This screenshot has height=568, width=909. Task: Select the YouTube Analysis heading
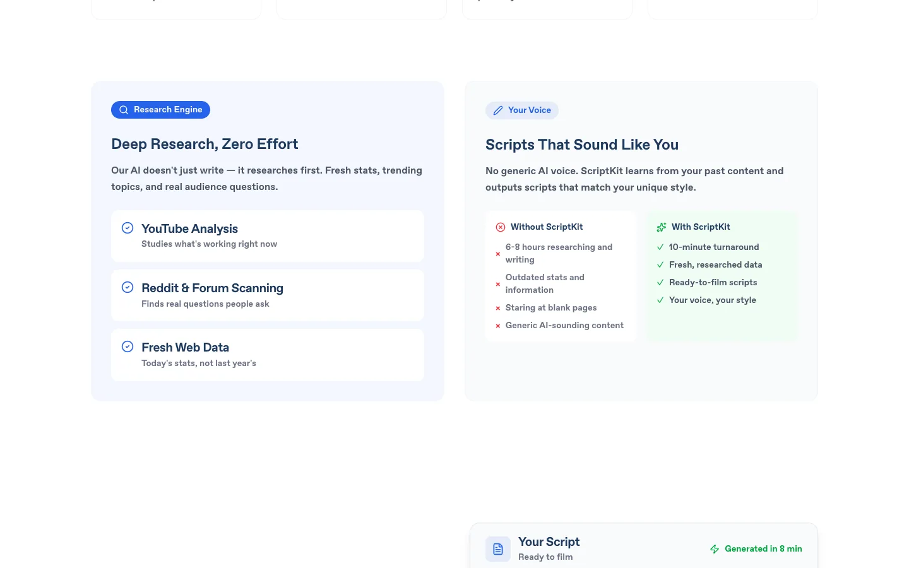[x=189, y=228]
